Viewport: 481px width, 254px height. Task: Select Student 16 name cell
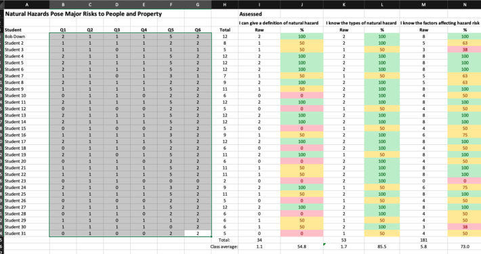click(27, 135)
